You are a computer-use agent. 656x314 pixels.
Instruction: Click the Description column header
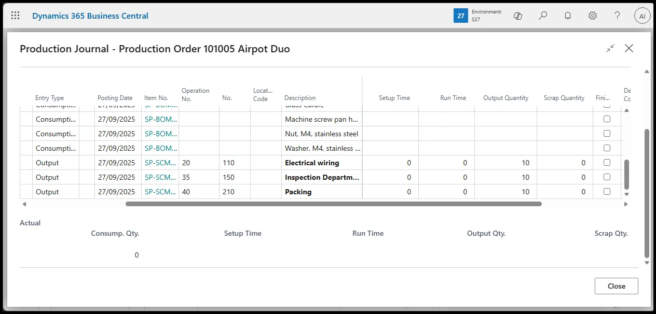coord(300,98)
